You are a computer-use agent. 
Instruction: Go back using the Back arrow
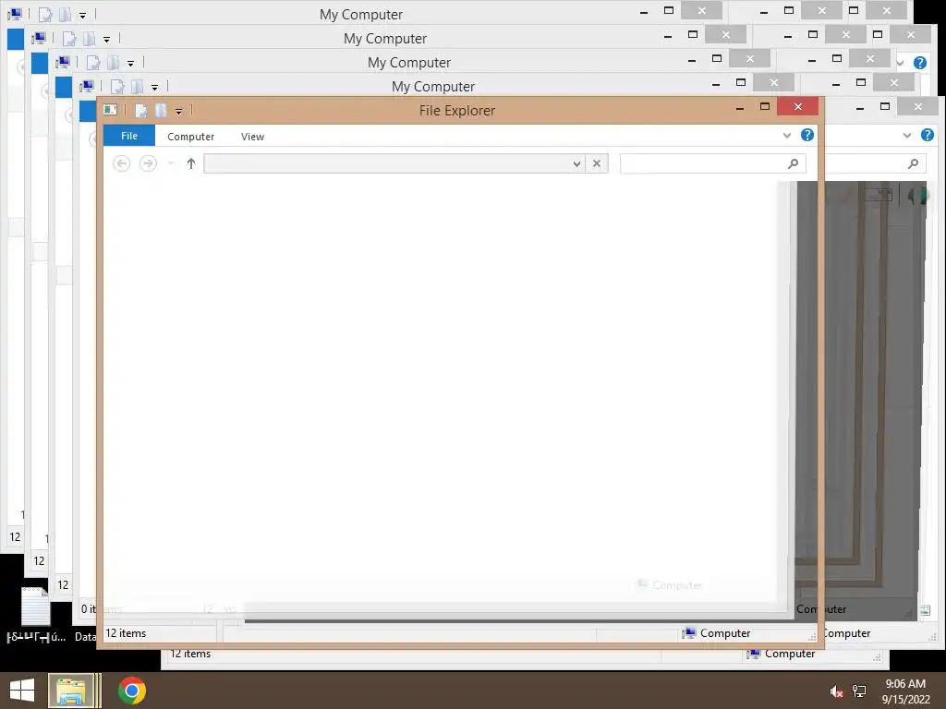point(121,163)
